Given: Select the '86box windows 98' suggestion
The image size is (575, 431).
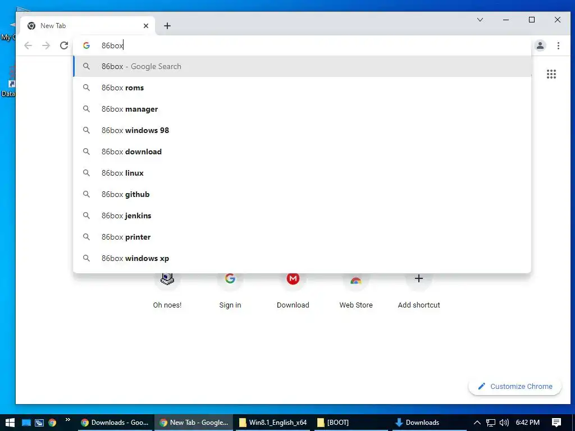Looking at the screenshot, I should tap(302, 130).
